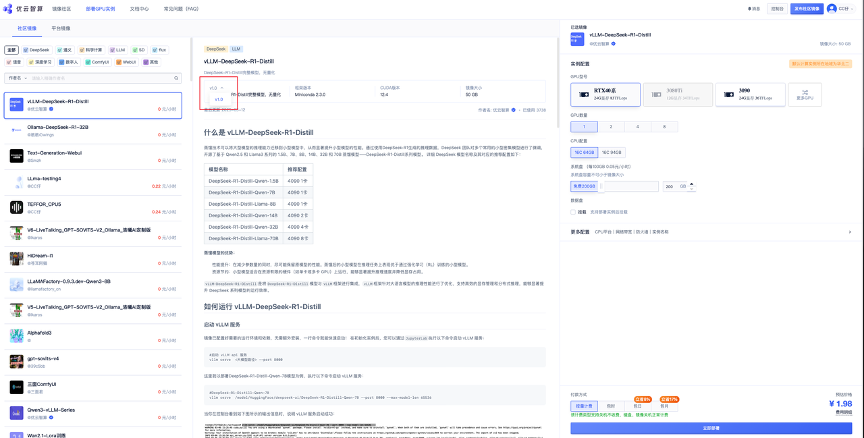This screenshot has height=438, width=864.
Task: Click the CC仔 user avatar
Action: click(832, 9)
